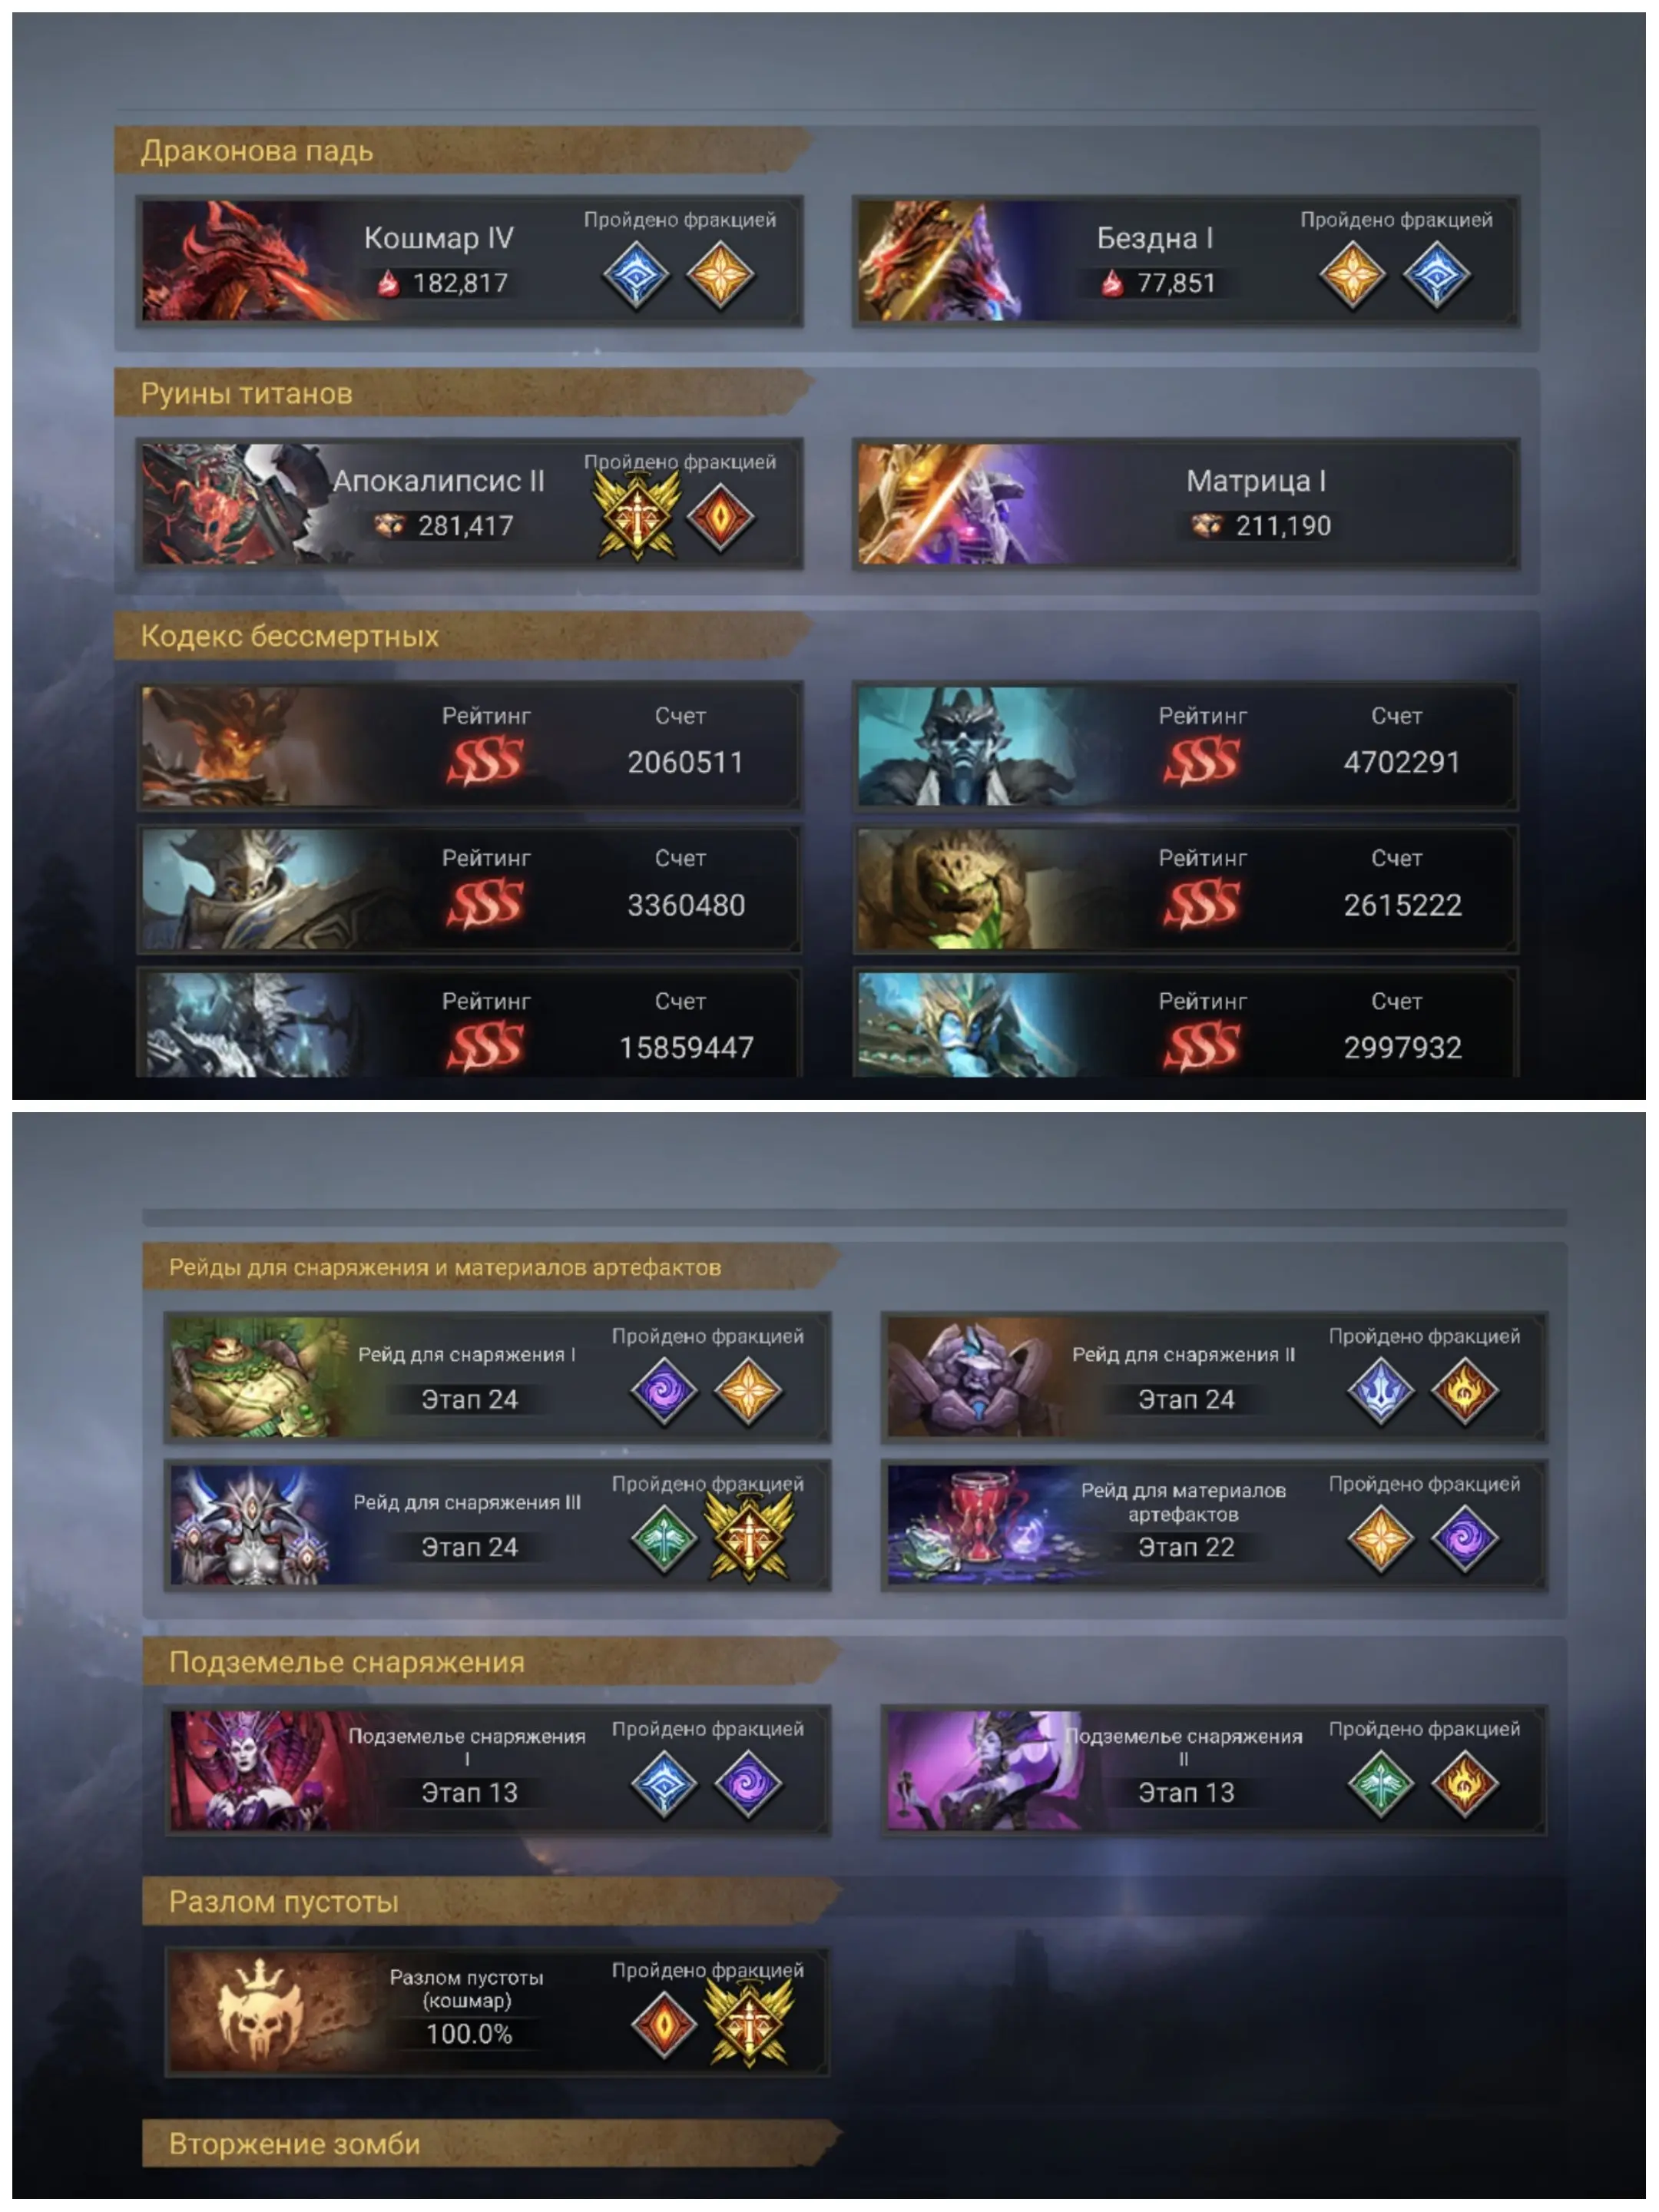Click the red diamond faction icon in Апокалипсис II
The height and width of the screenshot is (2212, 1659).
[720, 517]
